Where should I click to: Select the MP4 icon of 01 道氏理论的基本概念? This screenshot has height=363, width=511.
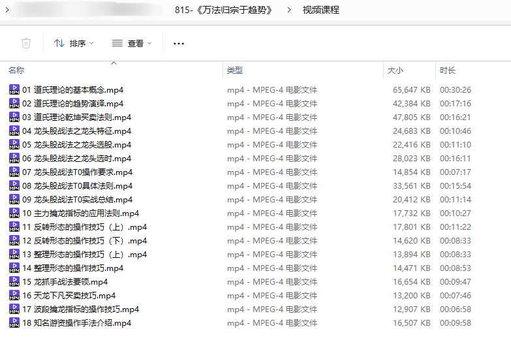[14, 90]
